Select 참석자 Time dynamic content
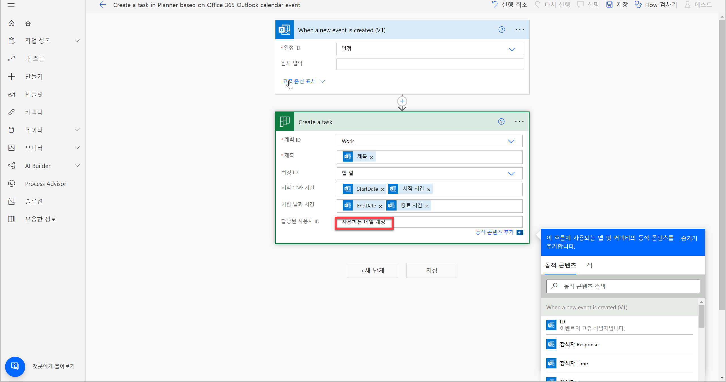Screen dimensions: 726x382 tap(619, 363)
